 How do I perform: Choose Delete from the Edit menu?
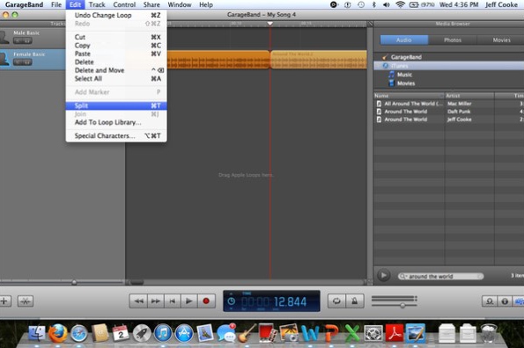(x=116, y=62)
